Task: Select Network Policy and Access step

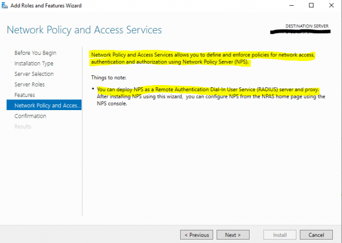Action: [x=44, y=105]
